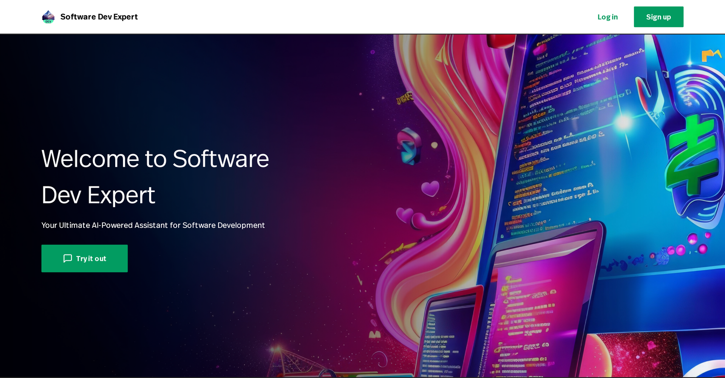This screenshot has width=725, height=378.
Task: Click the AI-Powered Assistant tagline text
Action: coord(153,225)
